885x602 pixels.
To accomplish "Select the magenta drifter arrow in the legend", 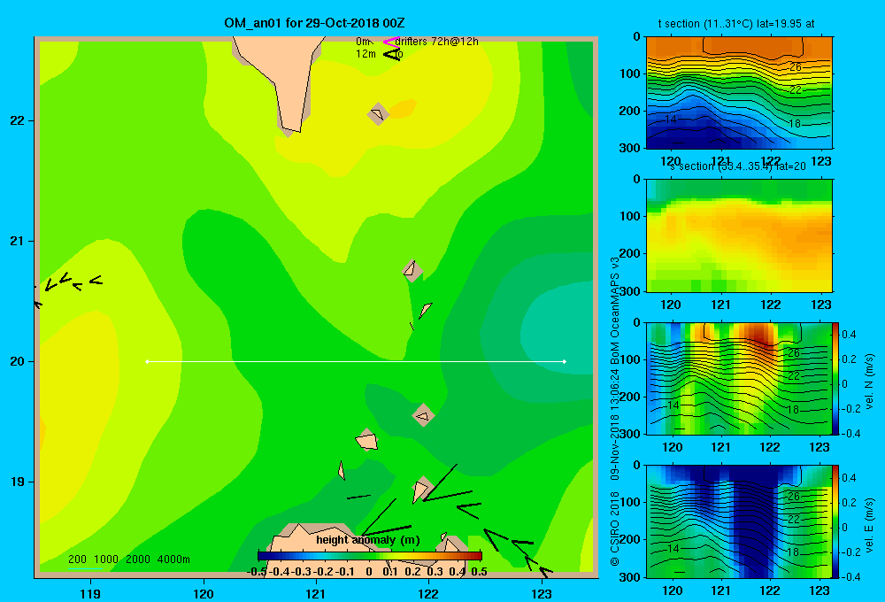I will point(390,42).
